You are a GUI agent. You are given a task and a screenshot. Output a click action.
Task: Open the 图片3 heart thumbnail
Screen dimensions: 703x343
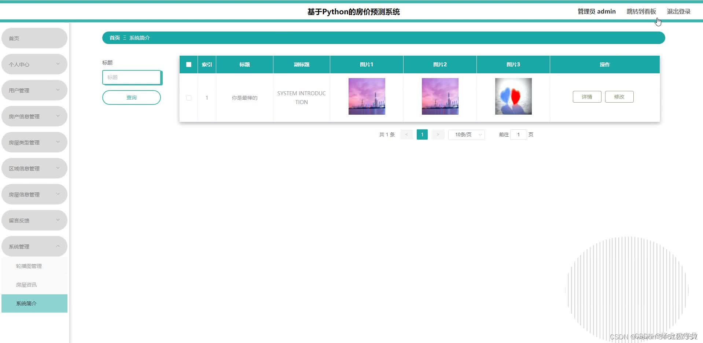click(513, 96)
